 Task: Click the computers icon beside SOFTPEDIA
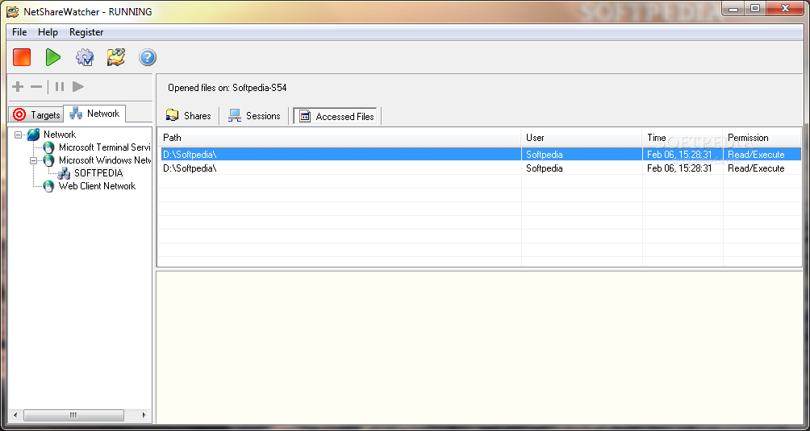[x=64, y=173]
